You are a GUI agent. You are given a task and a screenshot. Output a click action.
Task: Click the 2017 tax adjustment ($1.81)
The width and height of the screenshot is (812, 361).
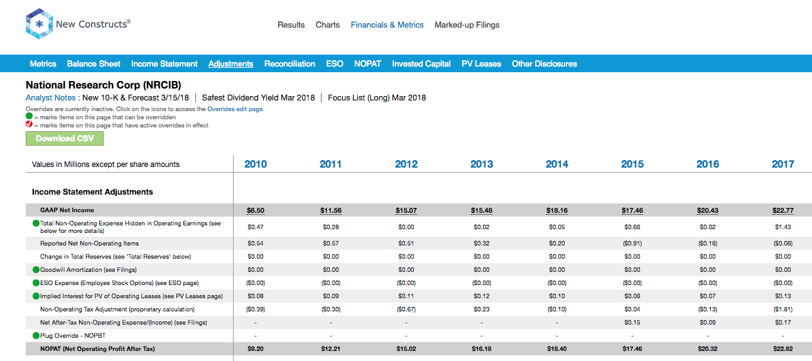pos(783,309)
